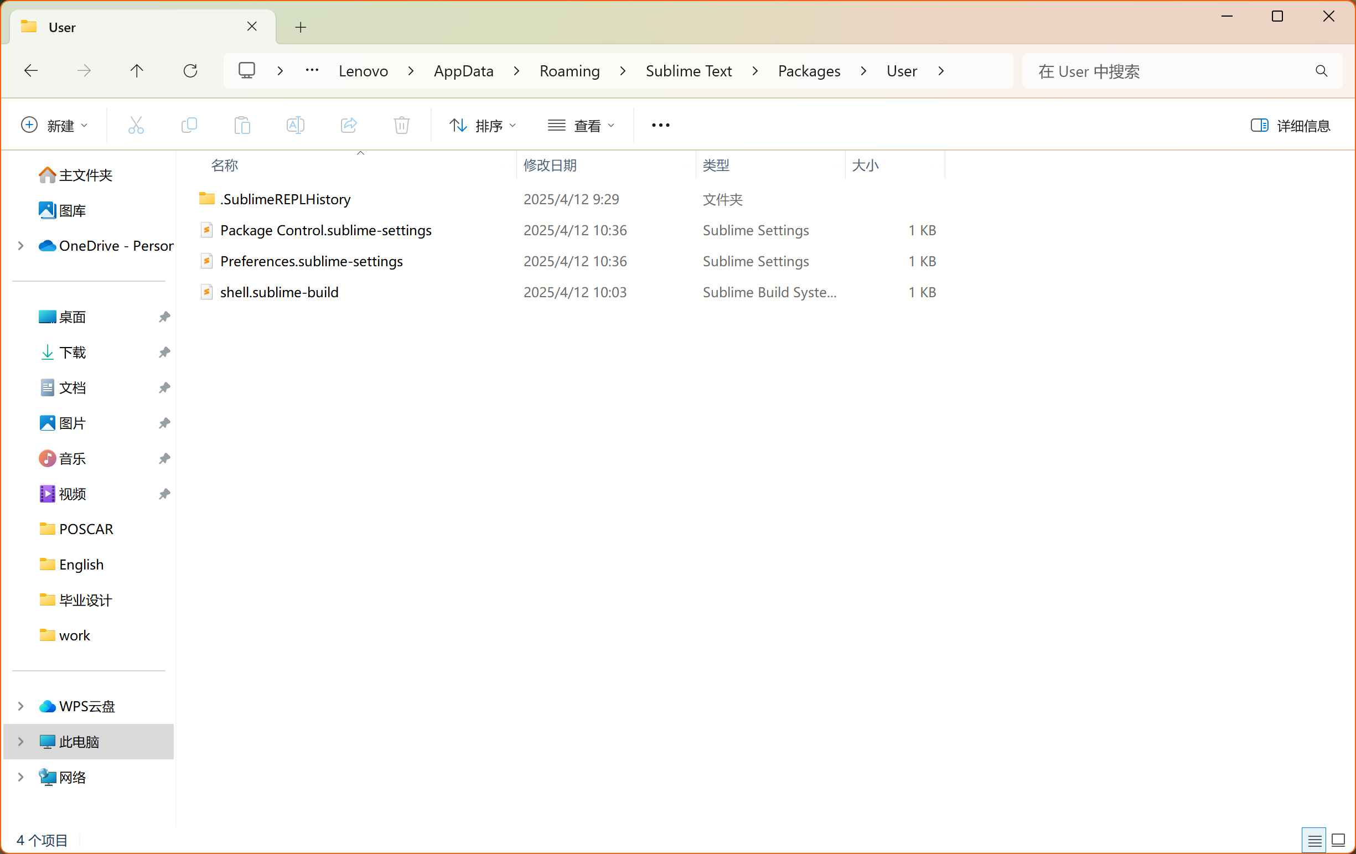Viewport: 1356px width, 854px height.
Task: Expand the 此电脑 tree node
Action: coord(21,742)
